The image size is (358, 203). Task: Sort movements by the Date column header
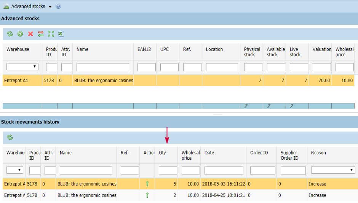coord(209,153)
